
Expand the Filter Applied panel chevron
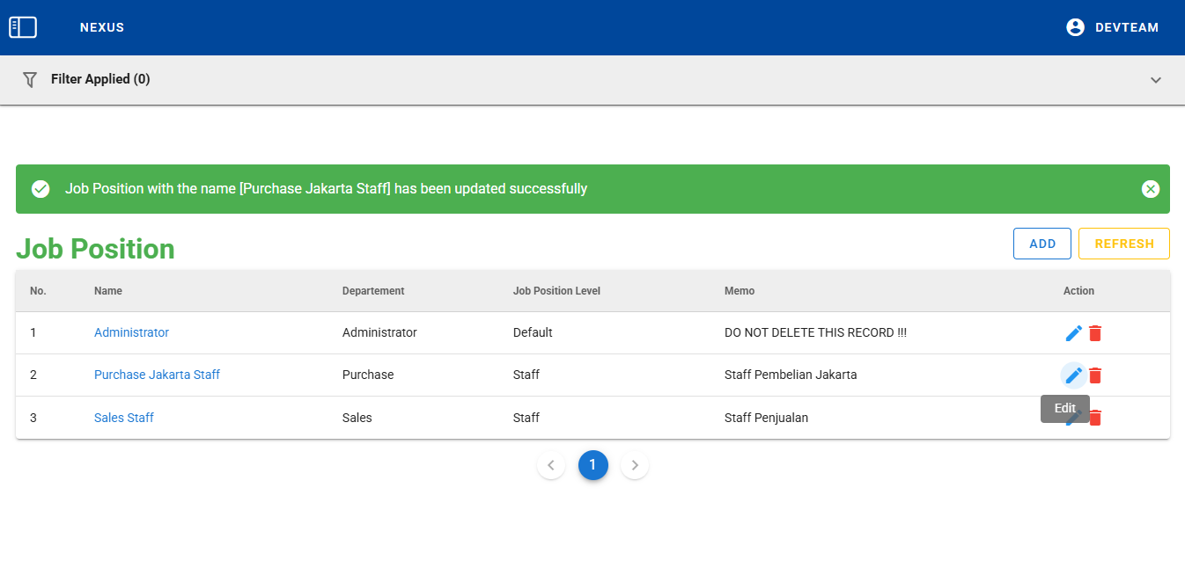[x=1155, y=80]
